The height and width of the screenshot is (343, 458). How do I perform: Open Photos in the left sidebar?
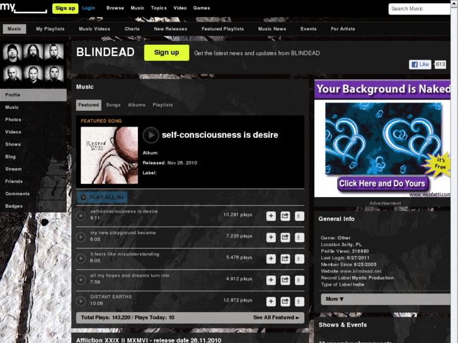pos(33,120)
